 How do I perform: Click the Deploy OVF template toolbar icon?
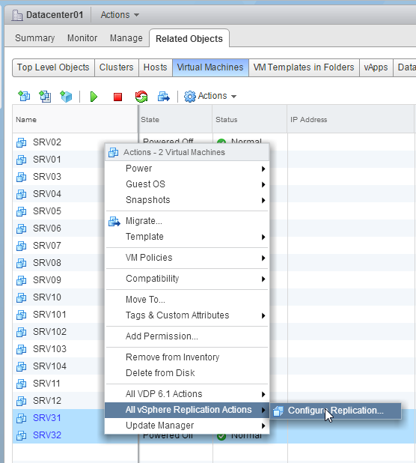pyautogui.click(x=45, y=96)
